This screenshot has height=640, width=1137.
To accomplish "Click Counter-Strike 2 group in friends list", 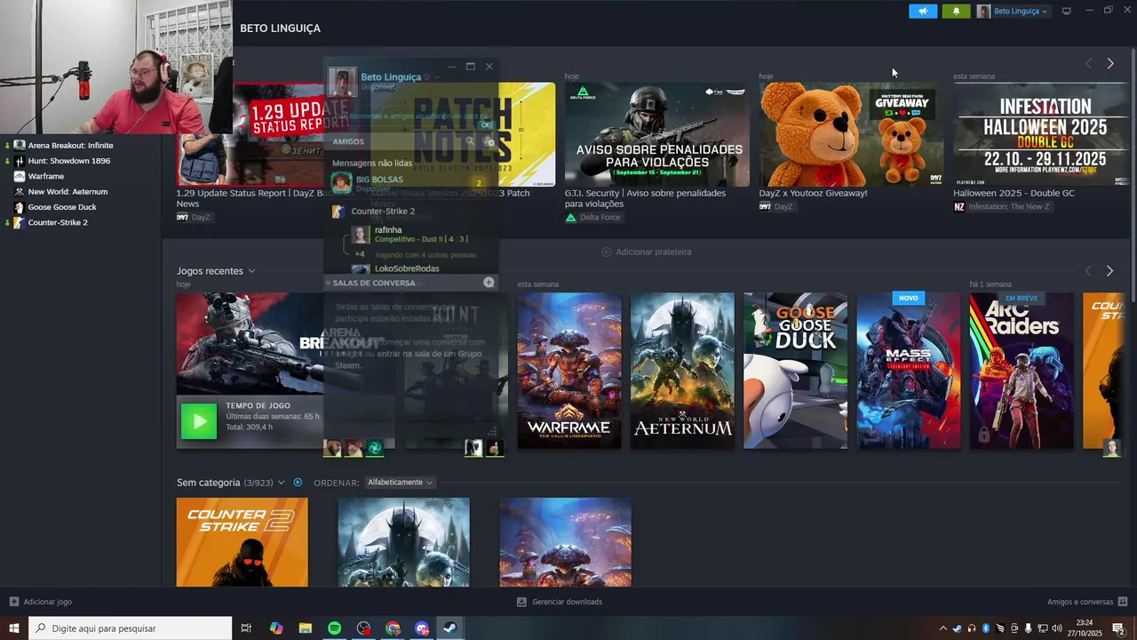I will (x=383, y=212).
